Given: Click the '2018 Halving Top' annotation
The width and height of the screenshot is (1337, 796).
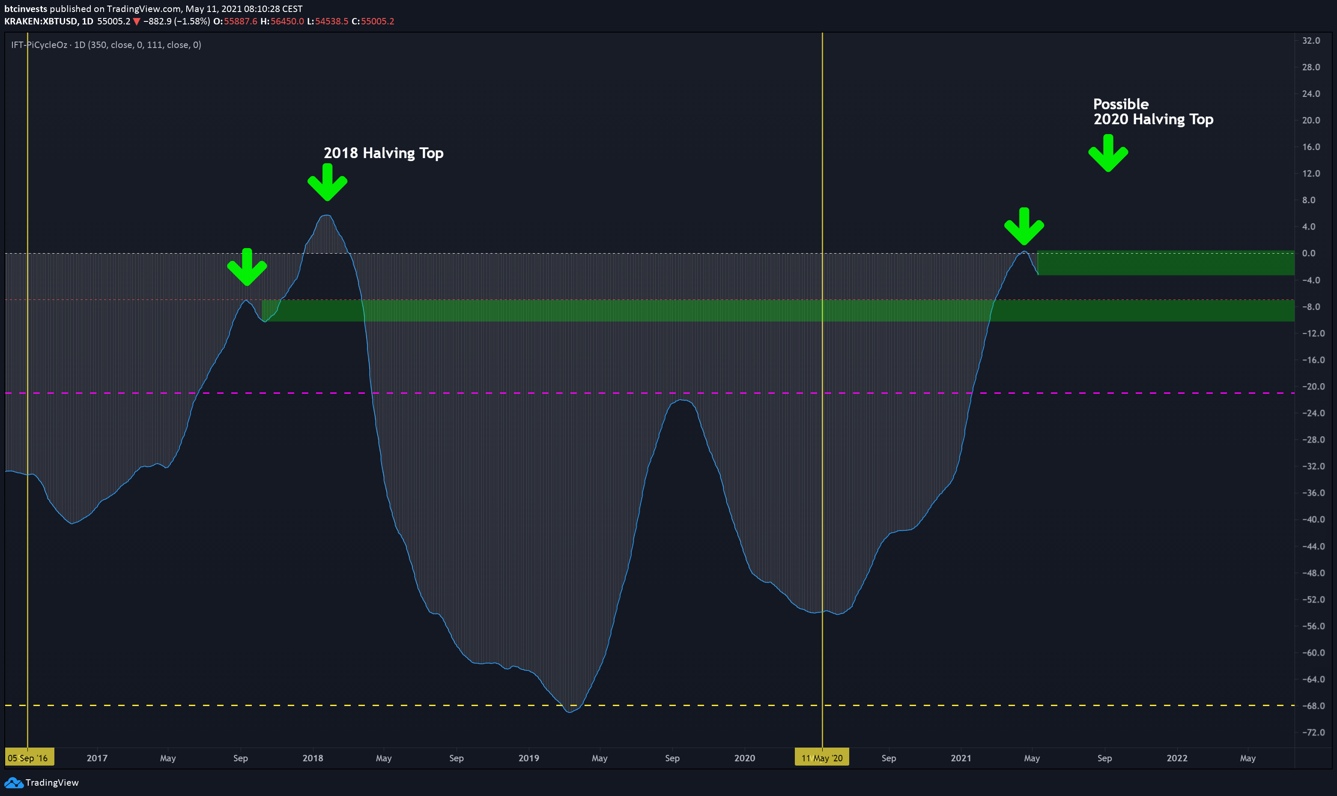Looking at the screenshot, I should tap(383, 153).
